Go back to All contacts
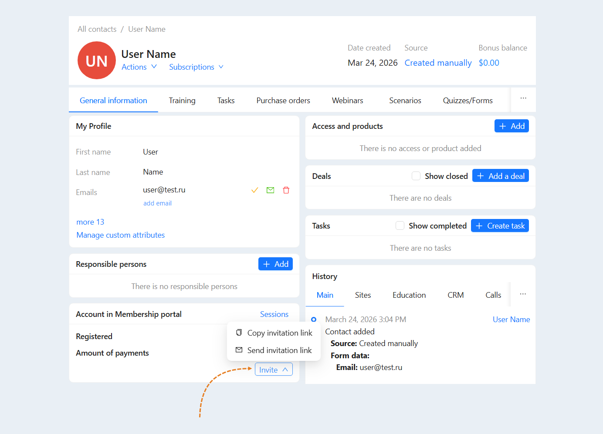This screenshot has width=603, height=434. tap(97, 29)
